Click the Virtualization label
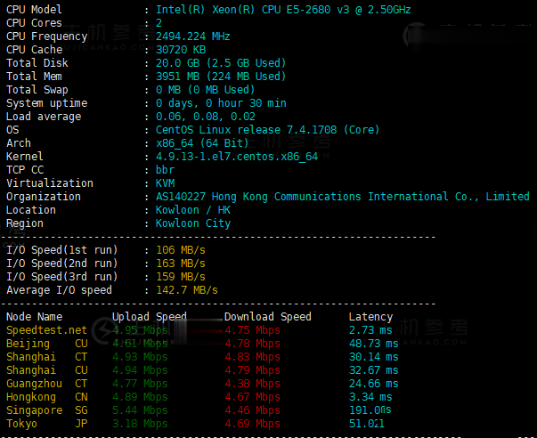Viewport: 537px width, 438px height. point(50,183)
